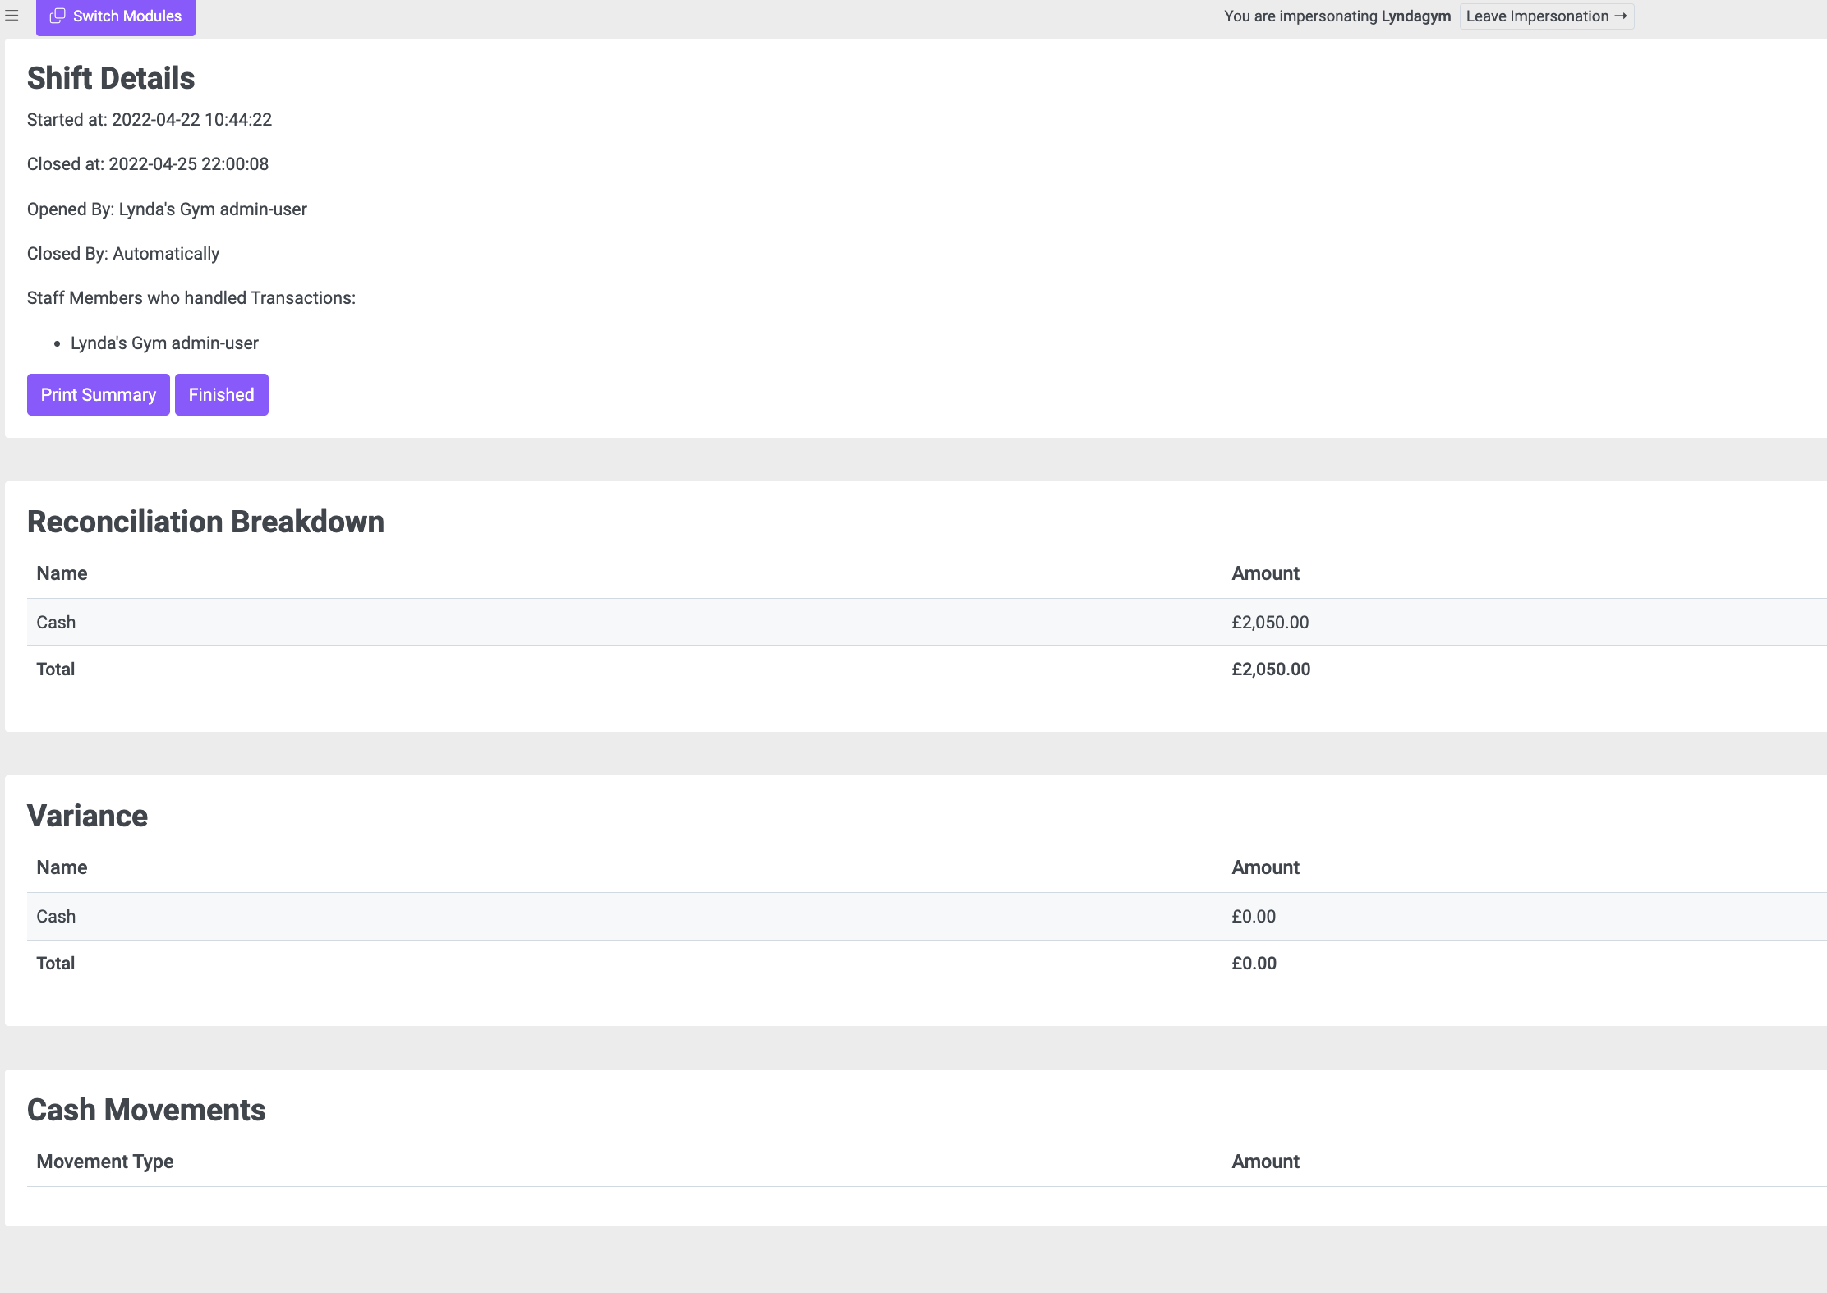The image size is (1827, 1293).
Task: Click the £2,050.00 Cash amount in Reconciliation Breakdown
Action: 1270,623
